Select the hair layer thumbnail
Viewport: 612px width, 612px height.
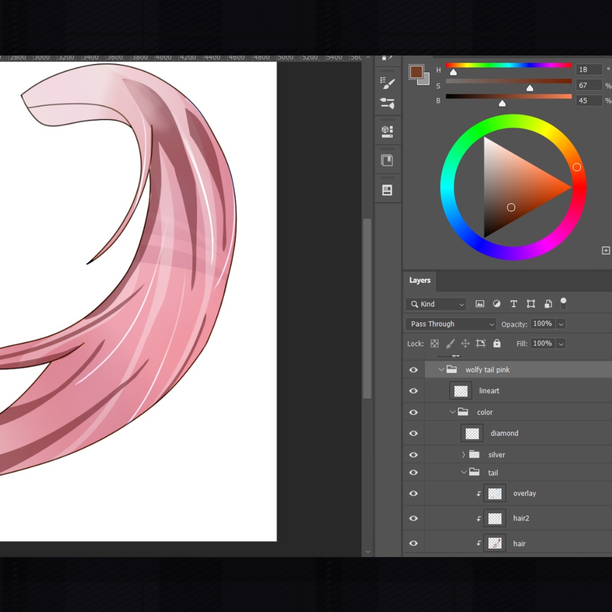(x=494, y=543)
